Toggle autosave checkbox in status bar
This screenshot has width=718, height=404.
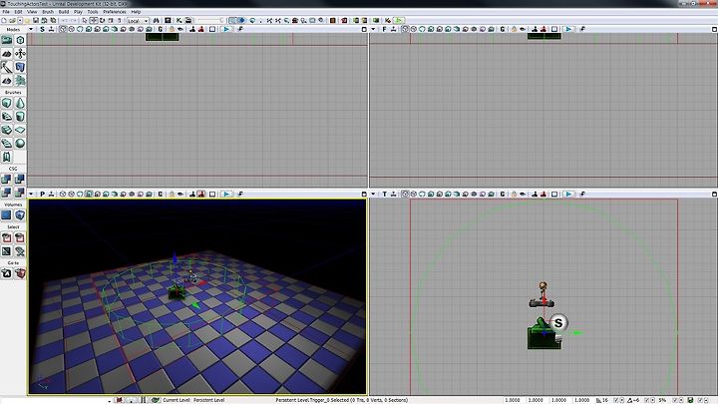700,400
